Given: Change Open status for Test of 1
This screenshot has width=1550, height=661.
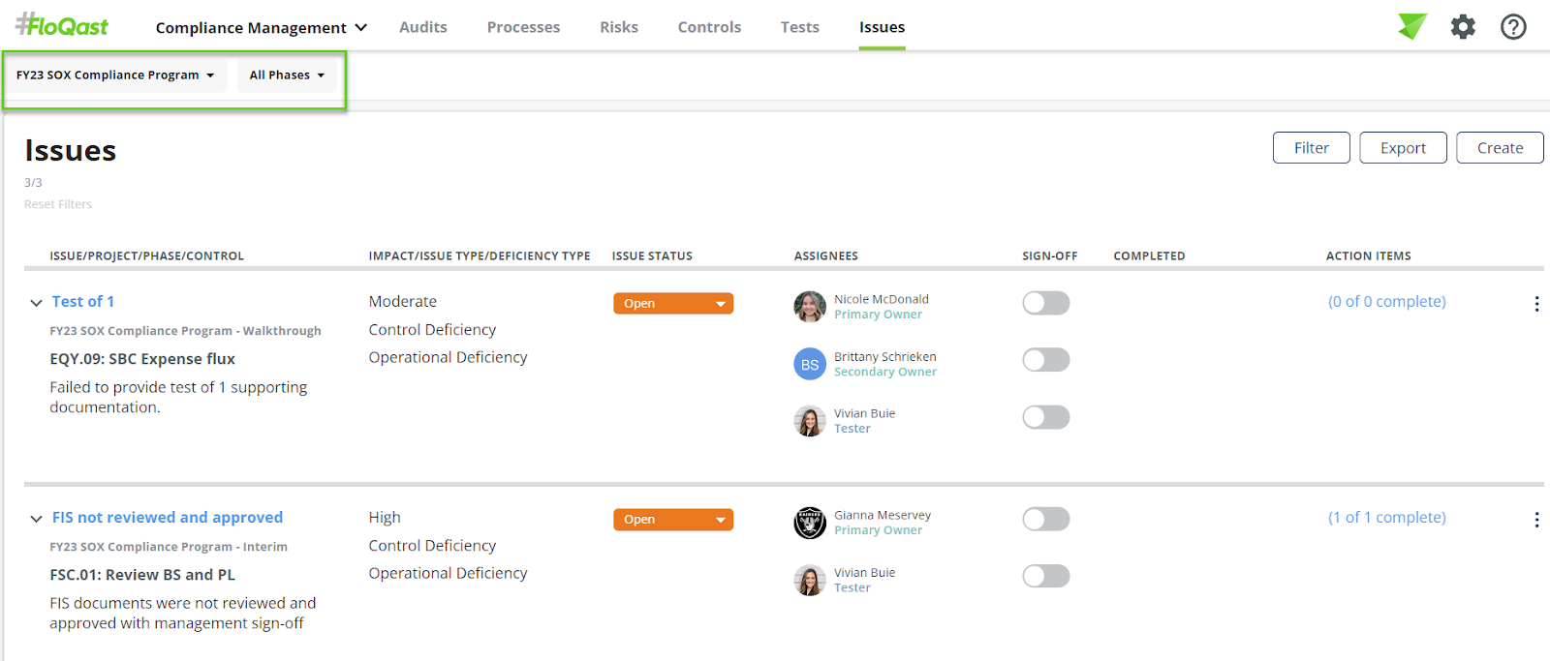Looking at the screenshot, I should 673,304.
